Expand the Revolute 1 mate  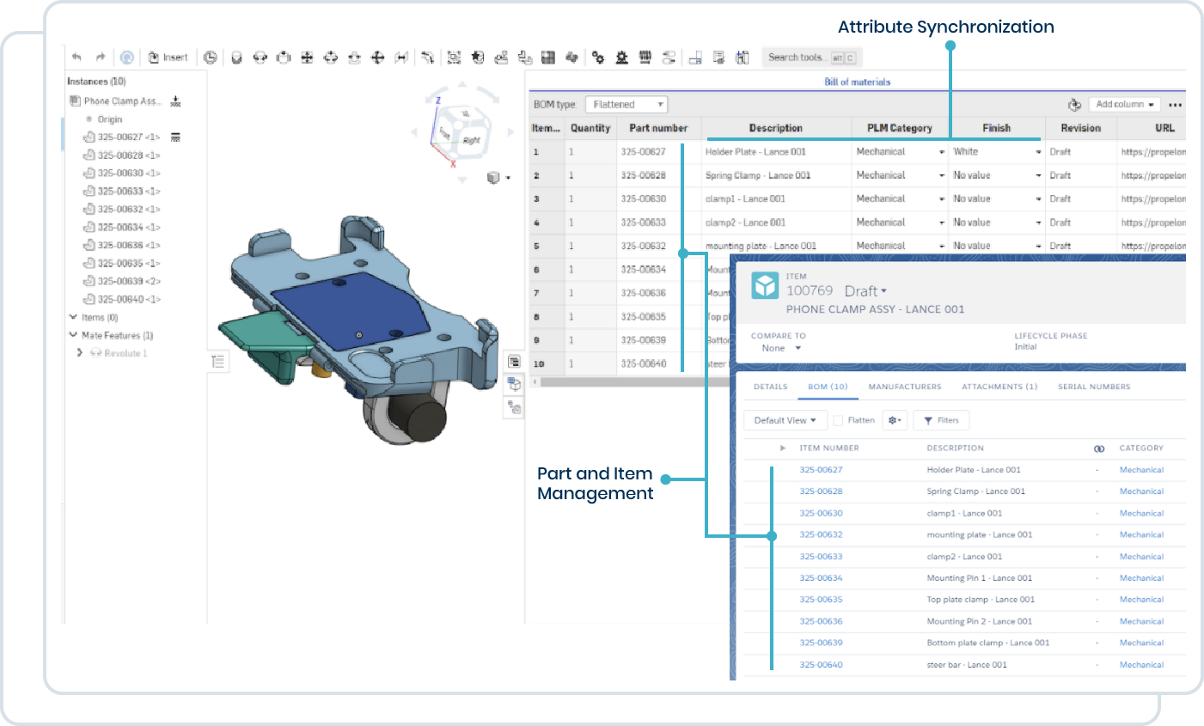80,353
